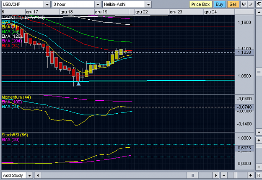
Task: Expand the 3 hour timeframe dropdown arrow
Action: point(98,4)
